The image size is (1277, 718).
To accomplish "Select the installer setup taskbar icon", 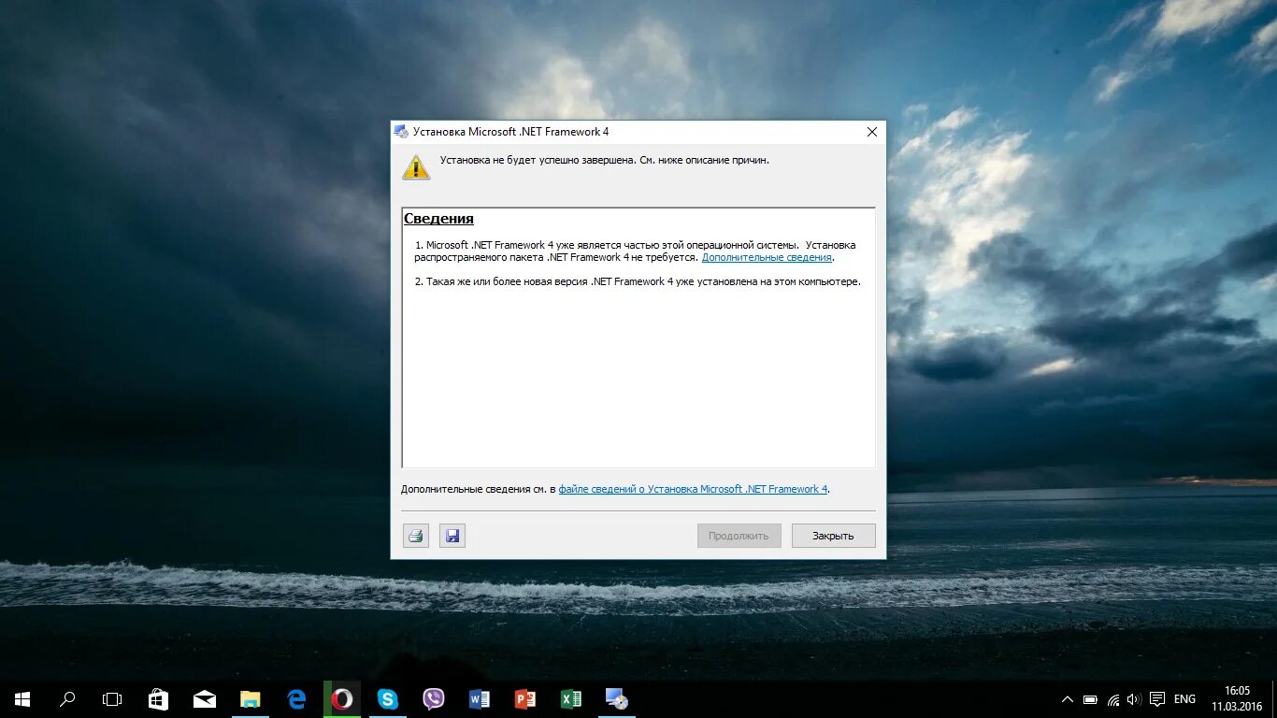I will pyautogui.click(x=616, y=699).
